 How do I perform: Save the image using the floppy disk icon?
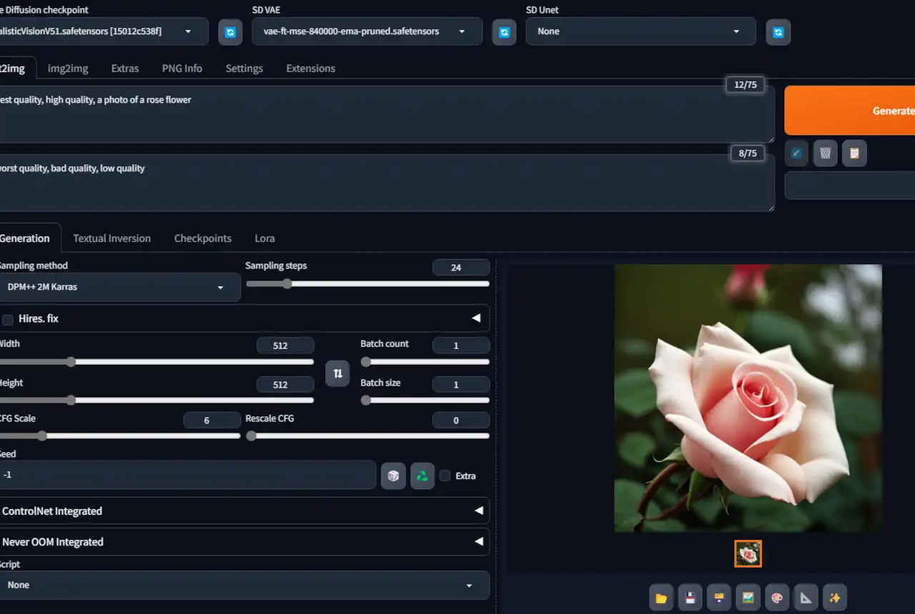691,598
